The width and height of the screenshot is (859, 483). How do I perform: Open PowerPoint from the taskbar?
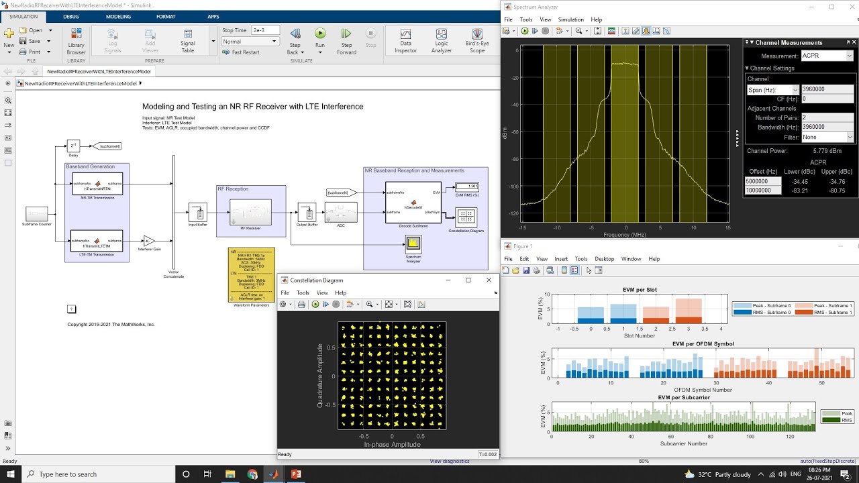pyautogui.click(x=296, y=474)
